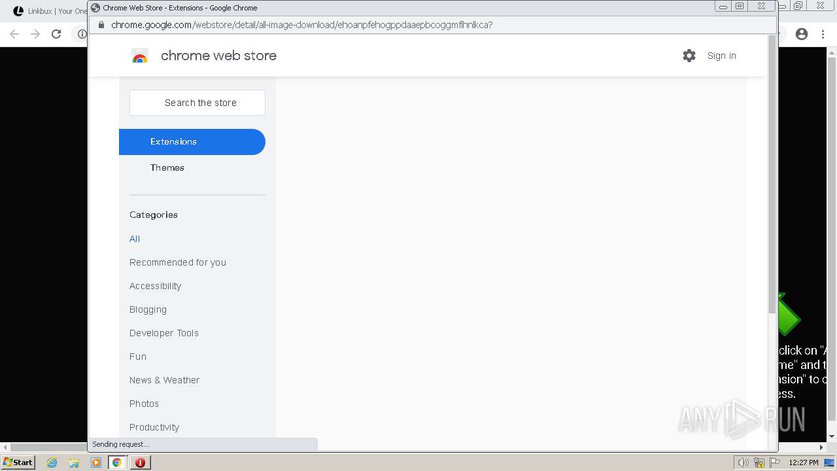The width and height of the screenshot is (837, 471).
Task: Select the All category
Action: tap(135, 239)
